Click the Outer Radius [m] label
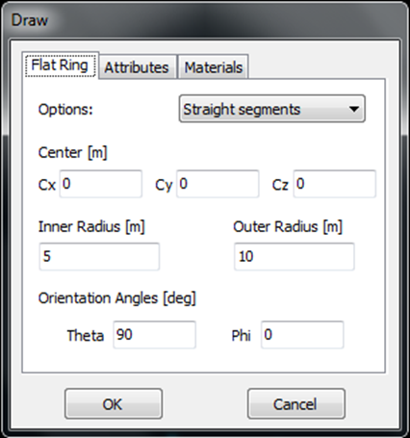Image resolution: width=410 pixels, height=438 pixels. [x=288, y=226]
